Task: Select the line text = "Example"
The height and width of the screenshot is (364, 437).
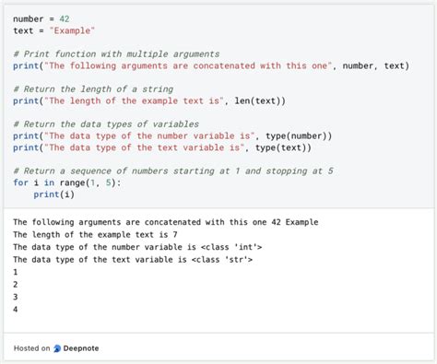Action: coord(53,30)
